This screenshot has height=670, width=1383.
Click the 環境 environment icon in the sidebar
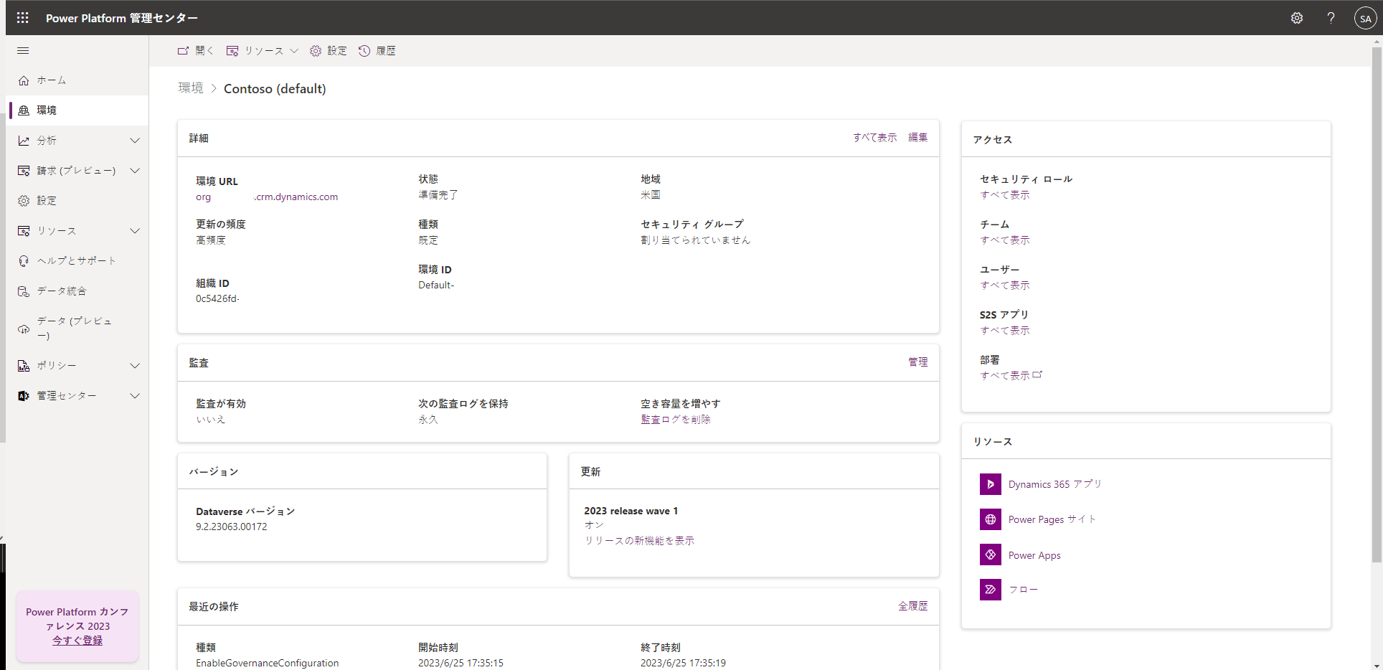pyautogui.click(x=24, y=110)
